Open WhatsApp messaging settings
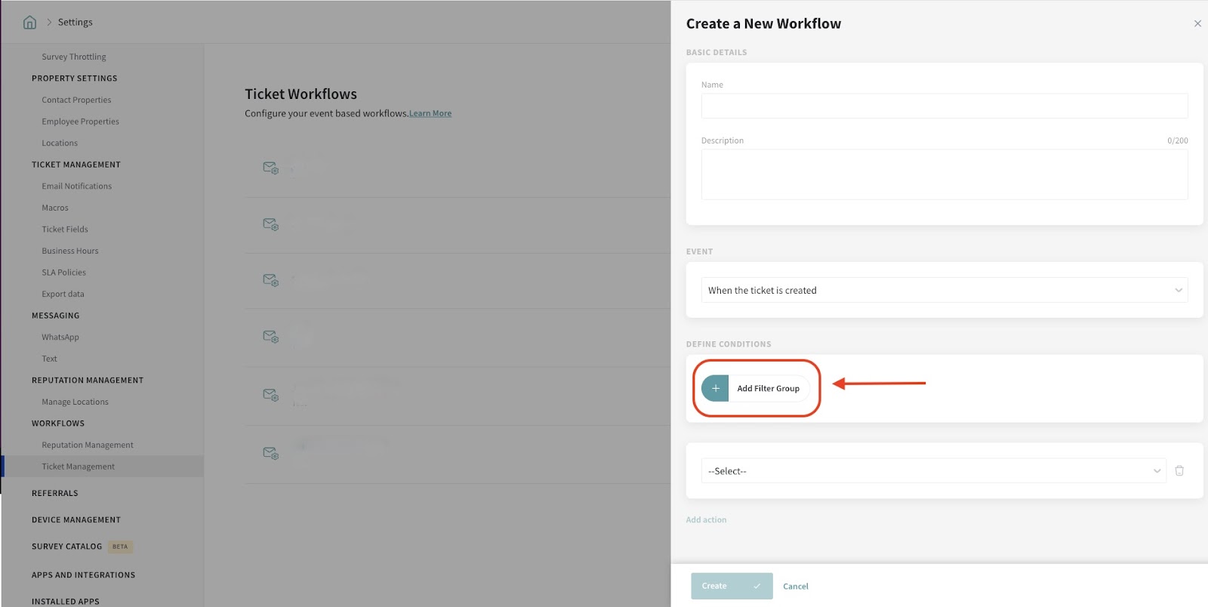This screenshot has height=607, width=1208. tap(60, 337)
